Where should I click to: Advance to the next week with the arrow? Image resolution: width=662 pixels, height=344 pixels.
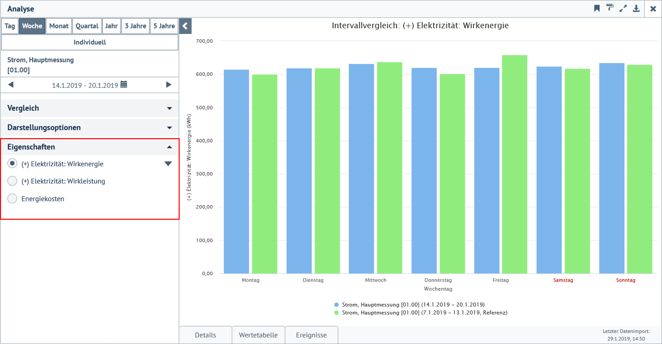[x=169, y=85]
